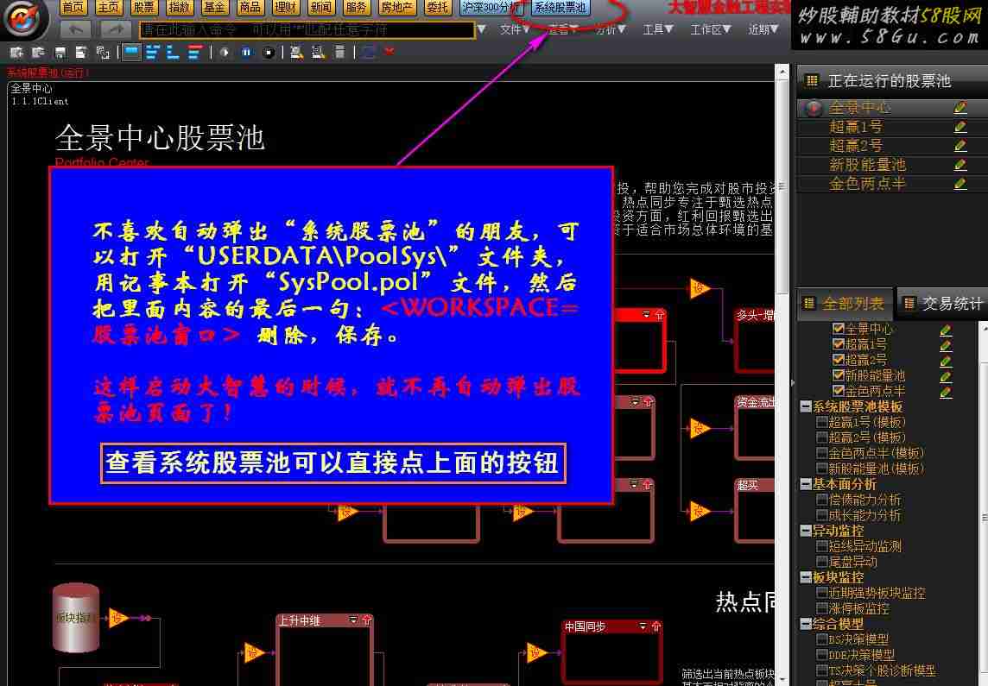Click the running status icon left of 全景中心
Screen dimensions: 988x686
[813, 108]
